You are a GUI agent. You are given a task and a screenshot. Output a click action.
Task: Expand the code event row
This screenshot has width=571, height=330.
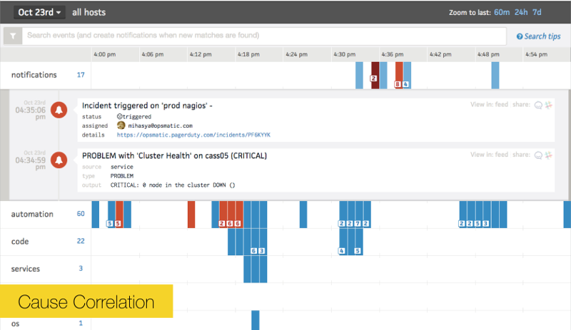(20, 242)
